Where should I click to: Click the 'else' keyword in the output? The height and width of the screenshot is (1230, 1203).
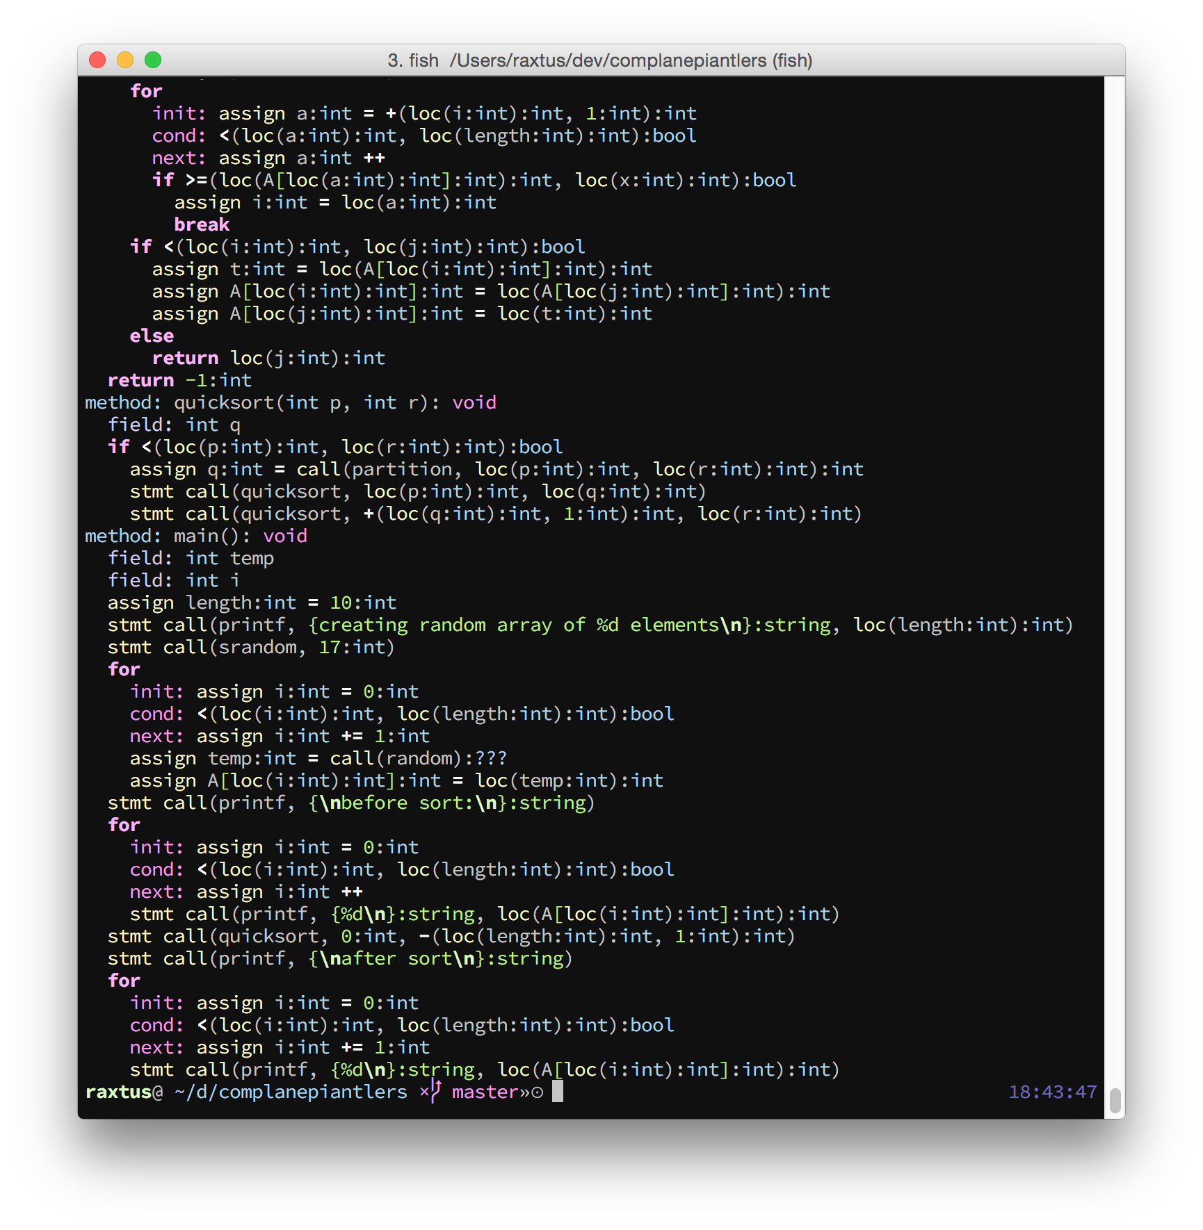click(x=152, y=336)
